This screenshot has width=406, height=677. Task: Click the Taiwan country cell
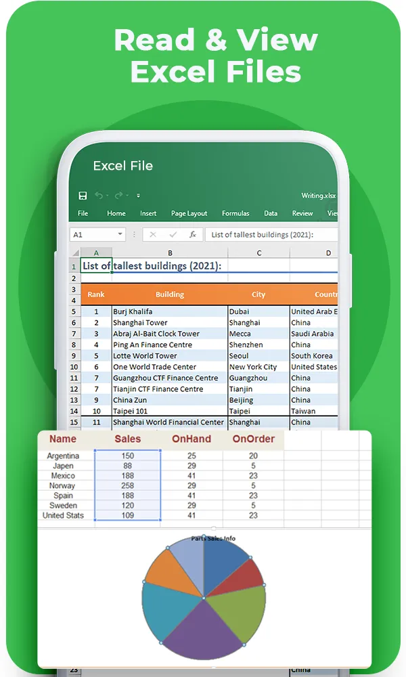(x=314, y=411)
